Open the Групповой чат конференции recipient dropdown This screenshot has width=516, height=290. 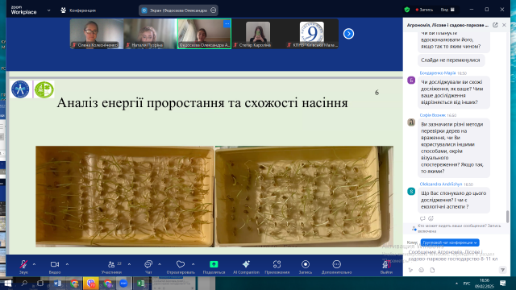[x=450, y=242]
